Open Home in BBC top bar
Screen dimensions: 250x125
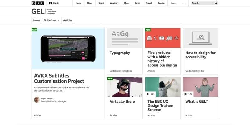point(78,3)
